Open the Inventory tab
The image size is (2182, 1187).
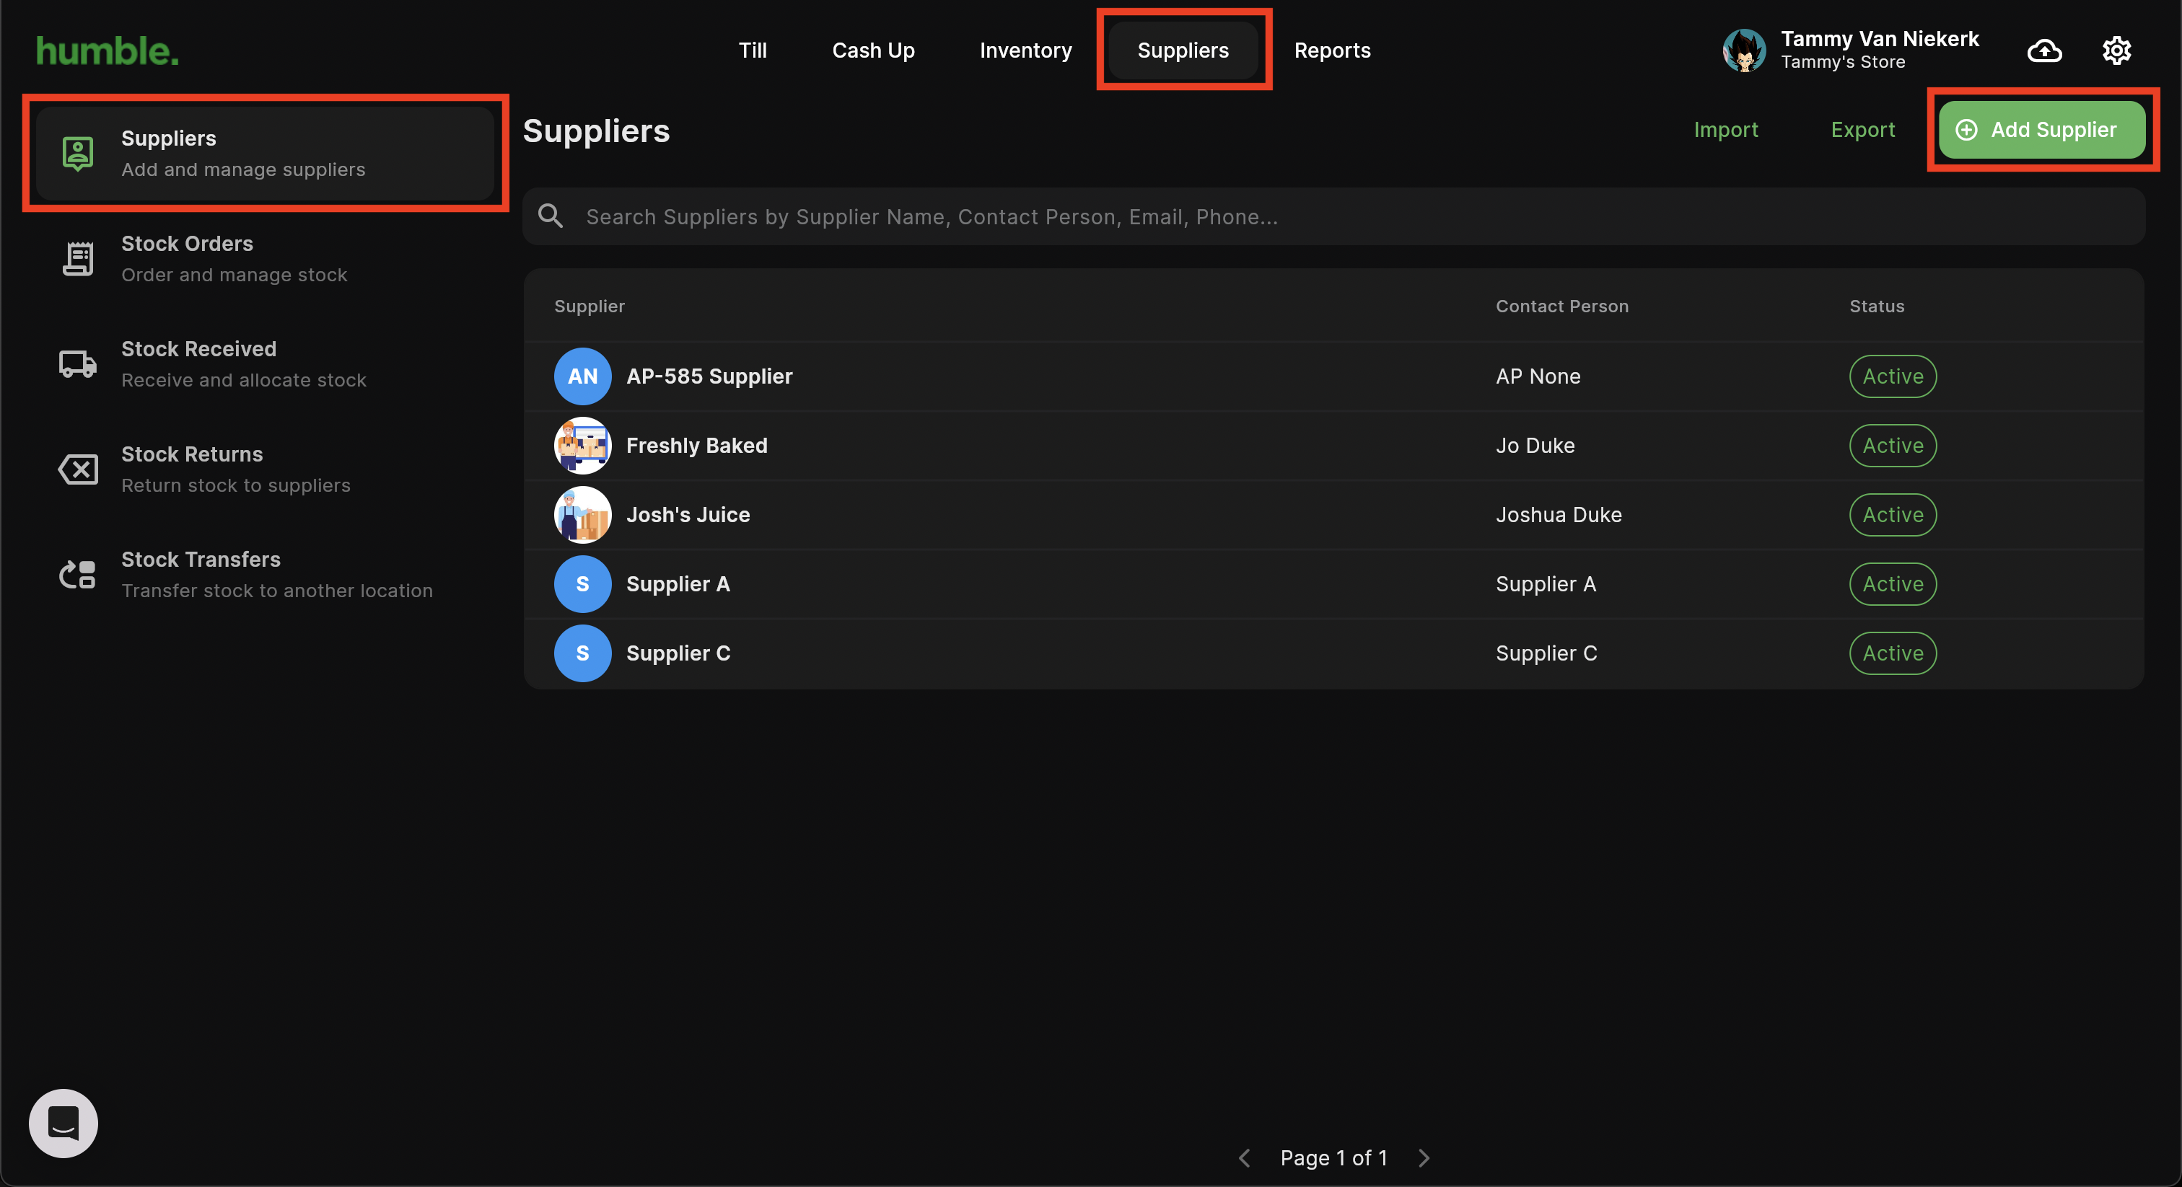1026,50
